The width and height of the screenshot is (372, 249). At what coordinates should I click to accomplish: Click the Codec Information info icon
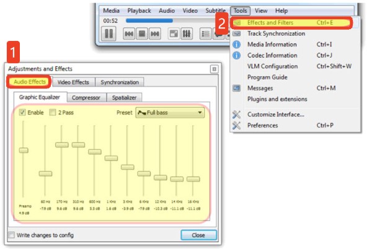pos(237,56)
